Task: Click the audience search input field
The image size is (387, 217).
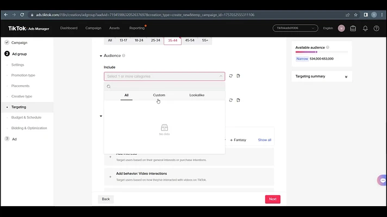Action: (166, 86)
